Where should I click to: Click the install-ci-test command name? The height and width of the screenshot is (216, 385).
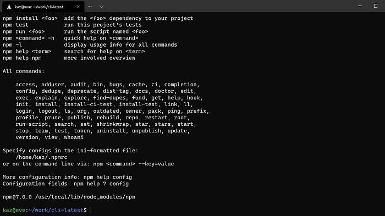click(x=88, y=104)
